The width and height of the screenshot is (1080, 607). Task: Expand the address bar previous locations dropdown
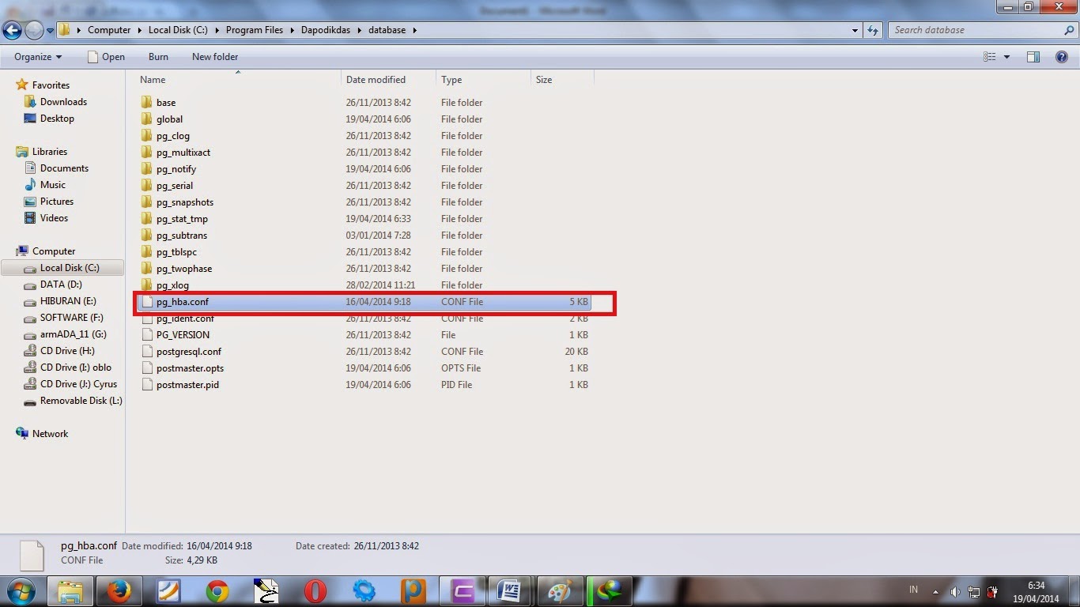click(855, 31)
